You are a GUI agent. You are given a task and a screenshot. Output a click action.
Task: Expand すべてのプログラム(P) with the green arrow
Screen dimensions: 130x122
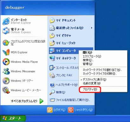(x=42, y=101)
